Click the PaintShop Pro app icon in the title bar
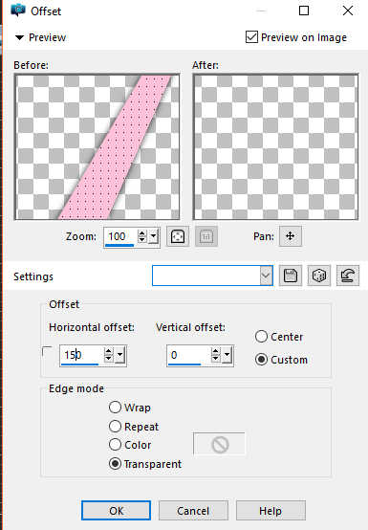Viewport: 368px width, 530px height. (18, 11)
